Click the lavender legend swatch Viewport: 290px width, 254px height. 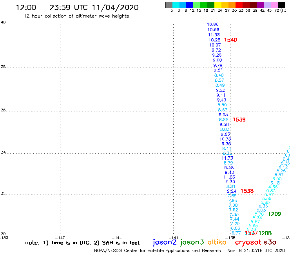pos(267,5)
